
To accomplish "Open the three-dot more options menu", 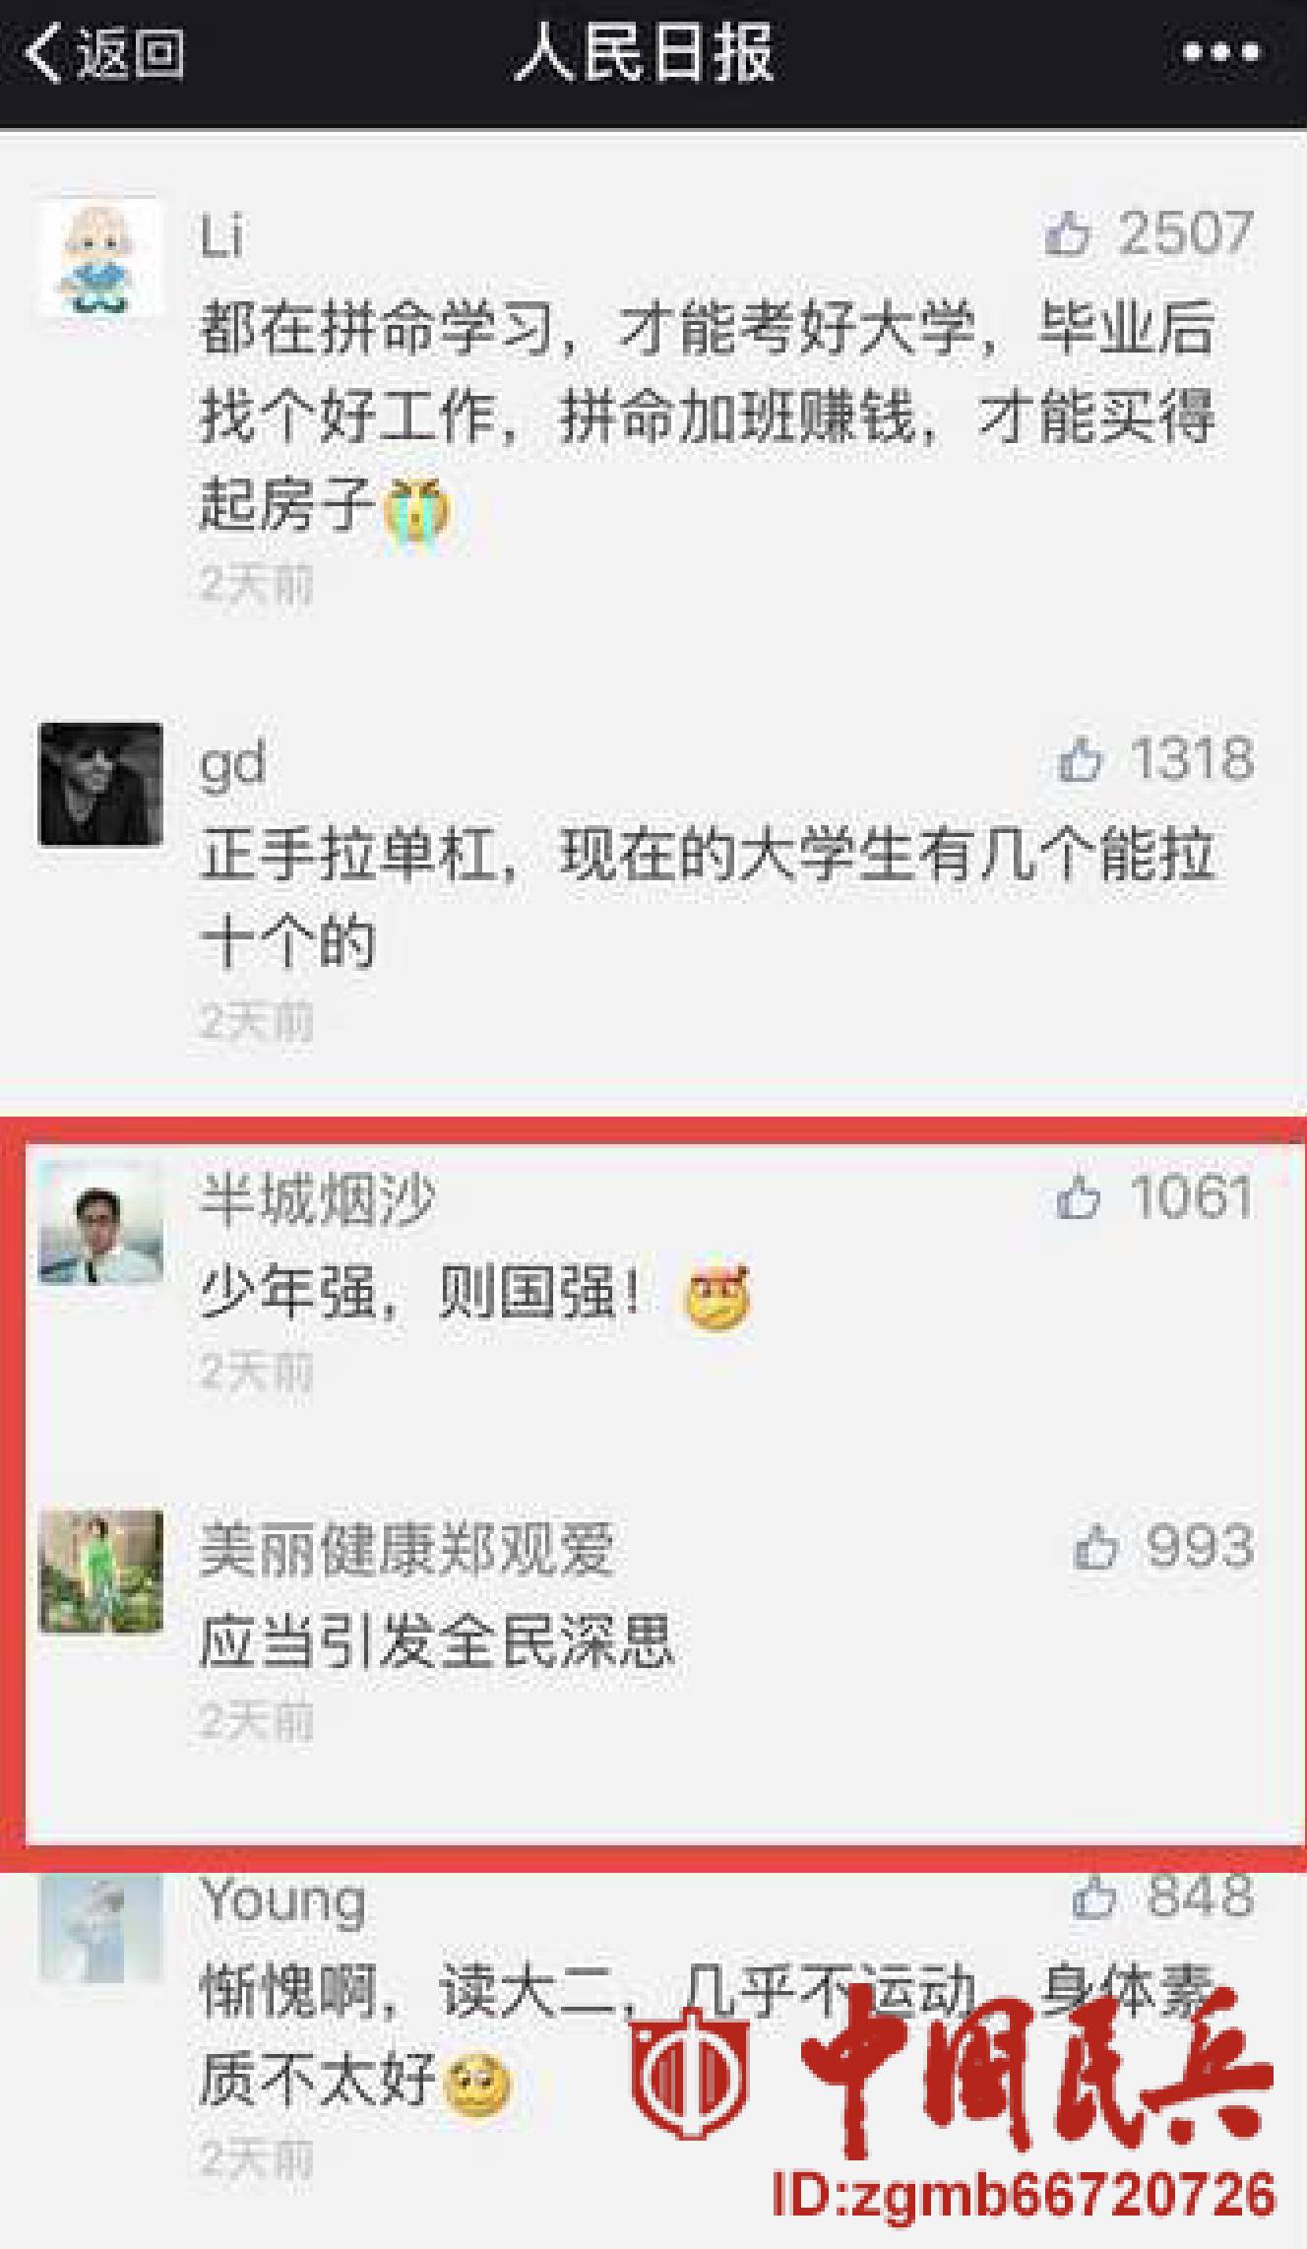I will (x=1220, y=53).
